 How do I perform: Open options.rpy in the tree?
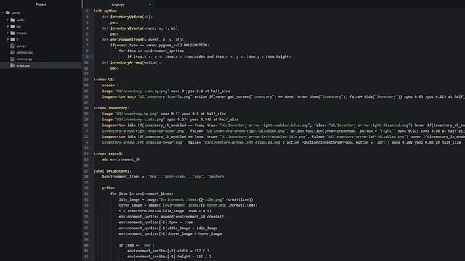pos(24,52)
